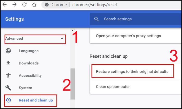This screenshot has width=182, height=109.
Task: Click the Reset history clock icon
Action: pos(8,100)
